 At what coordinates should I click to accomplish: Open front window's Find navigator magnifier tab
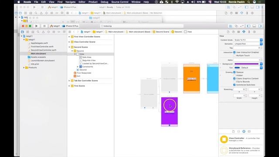coord(38,32)
